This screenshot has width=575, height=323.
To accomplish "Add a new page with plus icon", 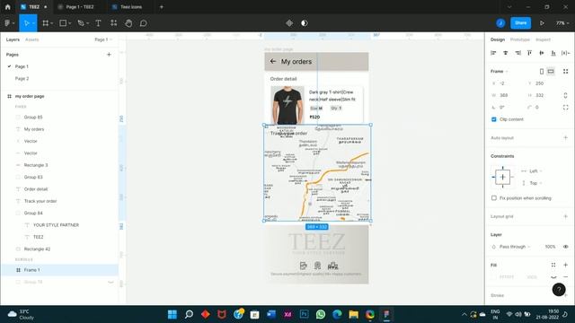I will click(x=109, y=55).
